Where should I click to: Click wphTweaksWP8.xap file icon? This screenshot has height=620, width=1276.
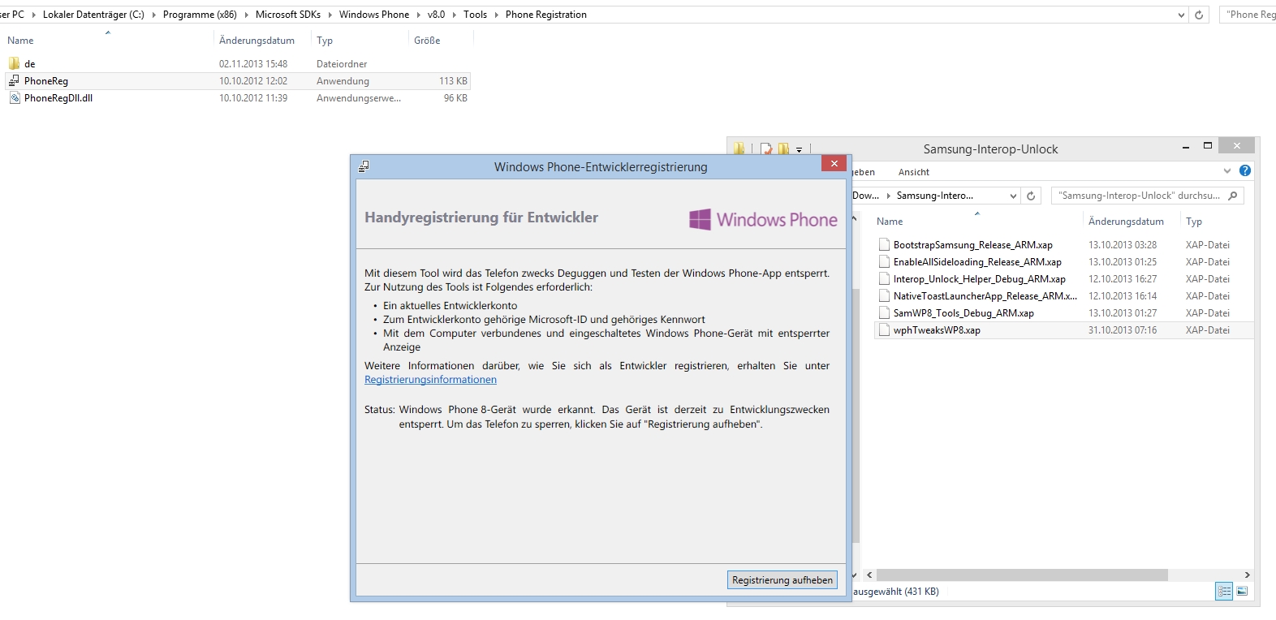(x=884, y=329)
